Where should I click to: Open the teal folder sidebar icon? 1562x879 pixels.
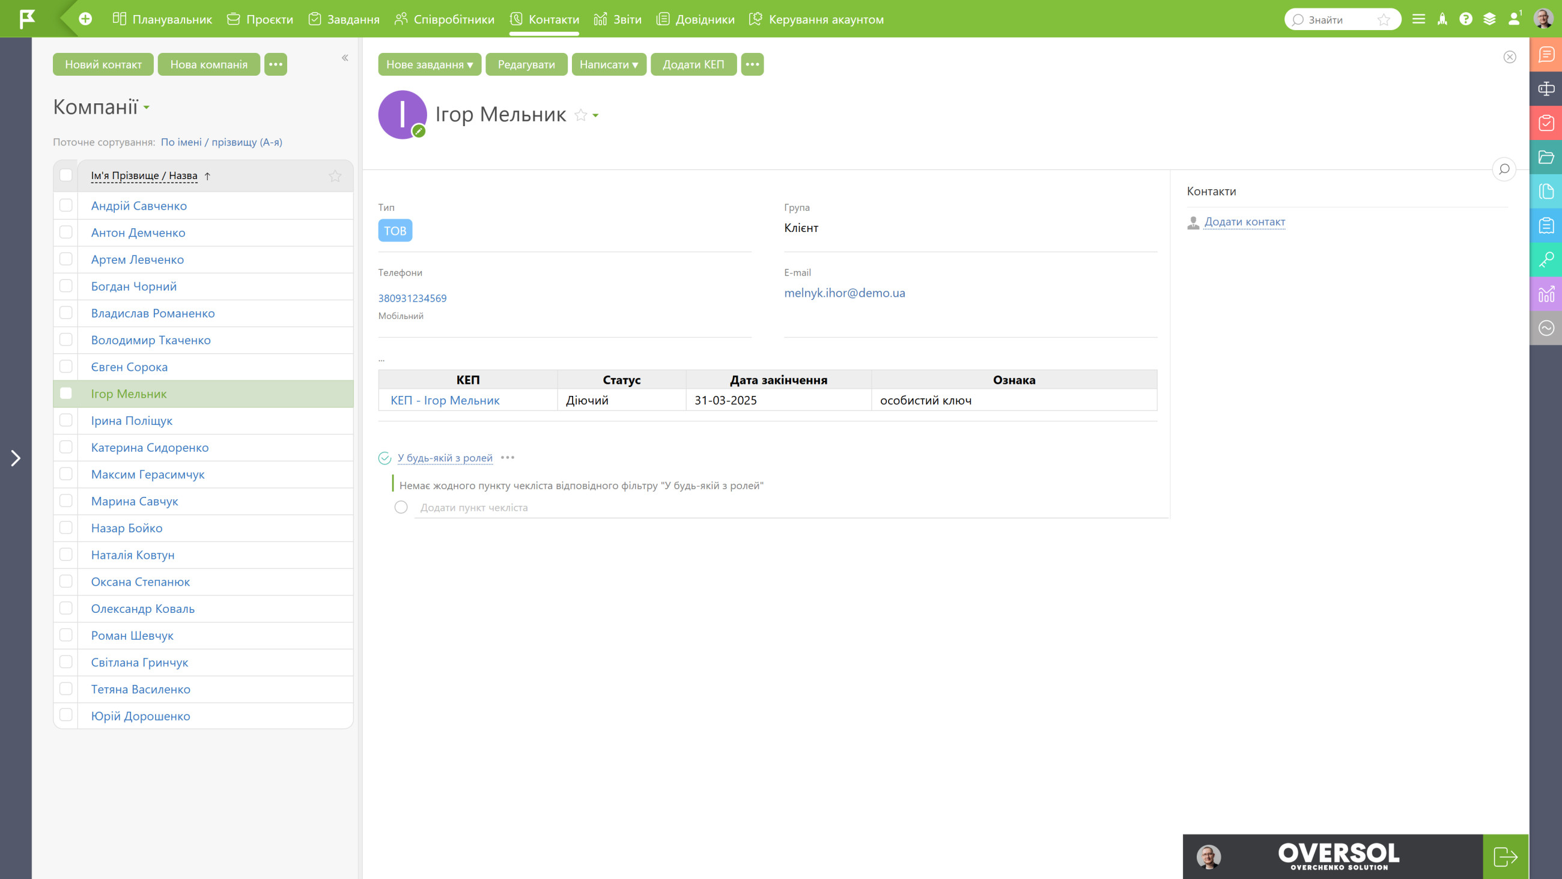click(1546, 157)
